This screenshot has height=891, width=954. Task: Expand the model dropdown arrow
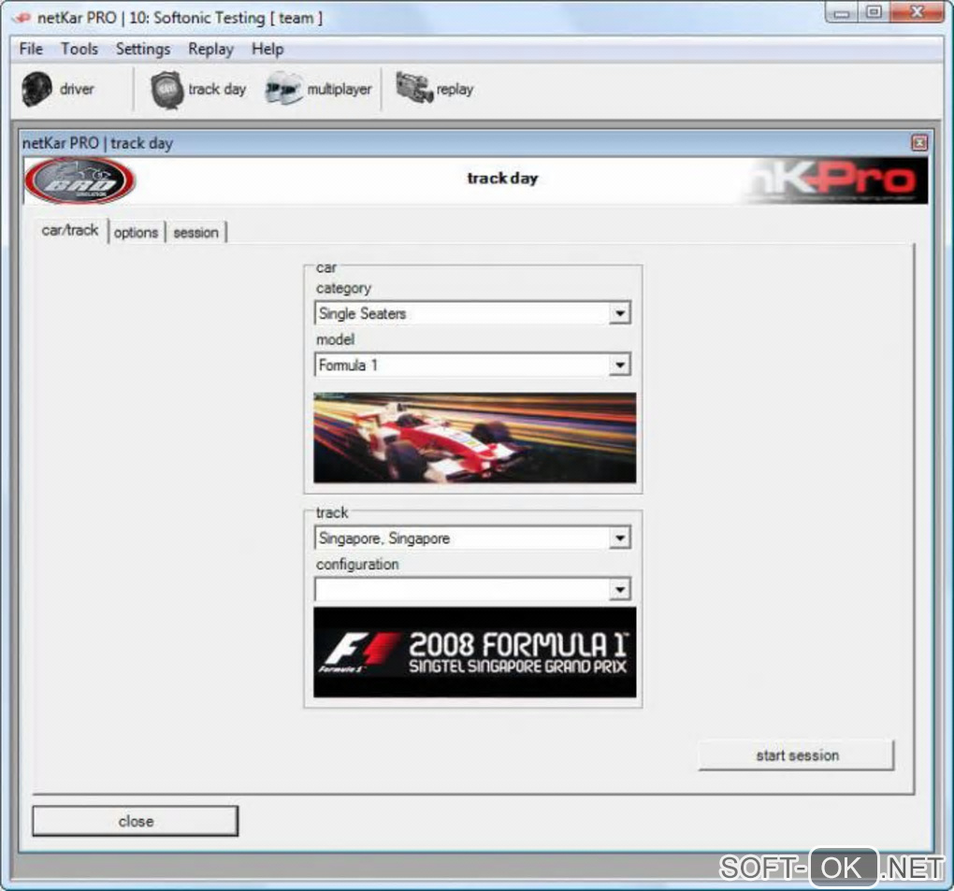(619, 365)
